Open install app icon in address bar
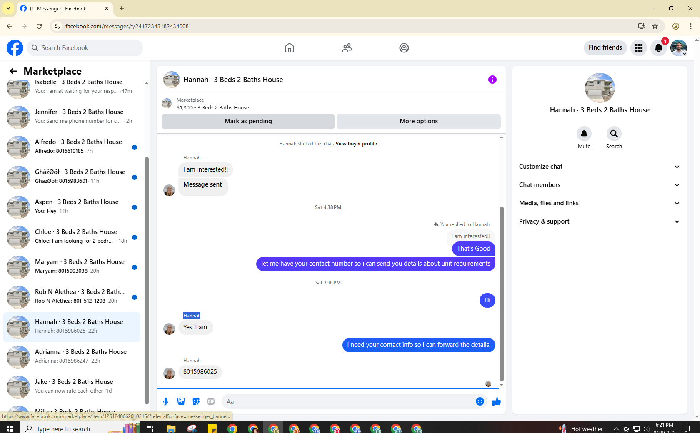Screen dimensions: 700x433 (x=642, y=26)
